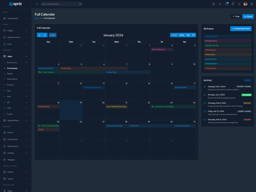The height and width of the screenshot is (192, 256).
Task: Open the shopping cart icon in header
Action: pos(226,4)
